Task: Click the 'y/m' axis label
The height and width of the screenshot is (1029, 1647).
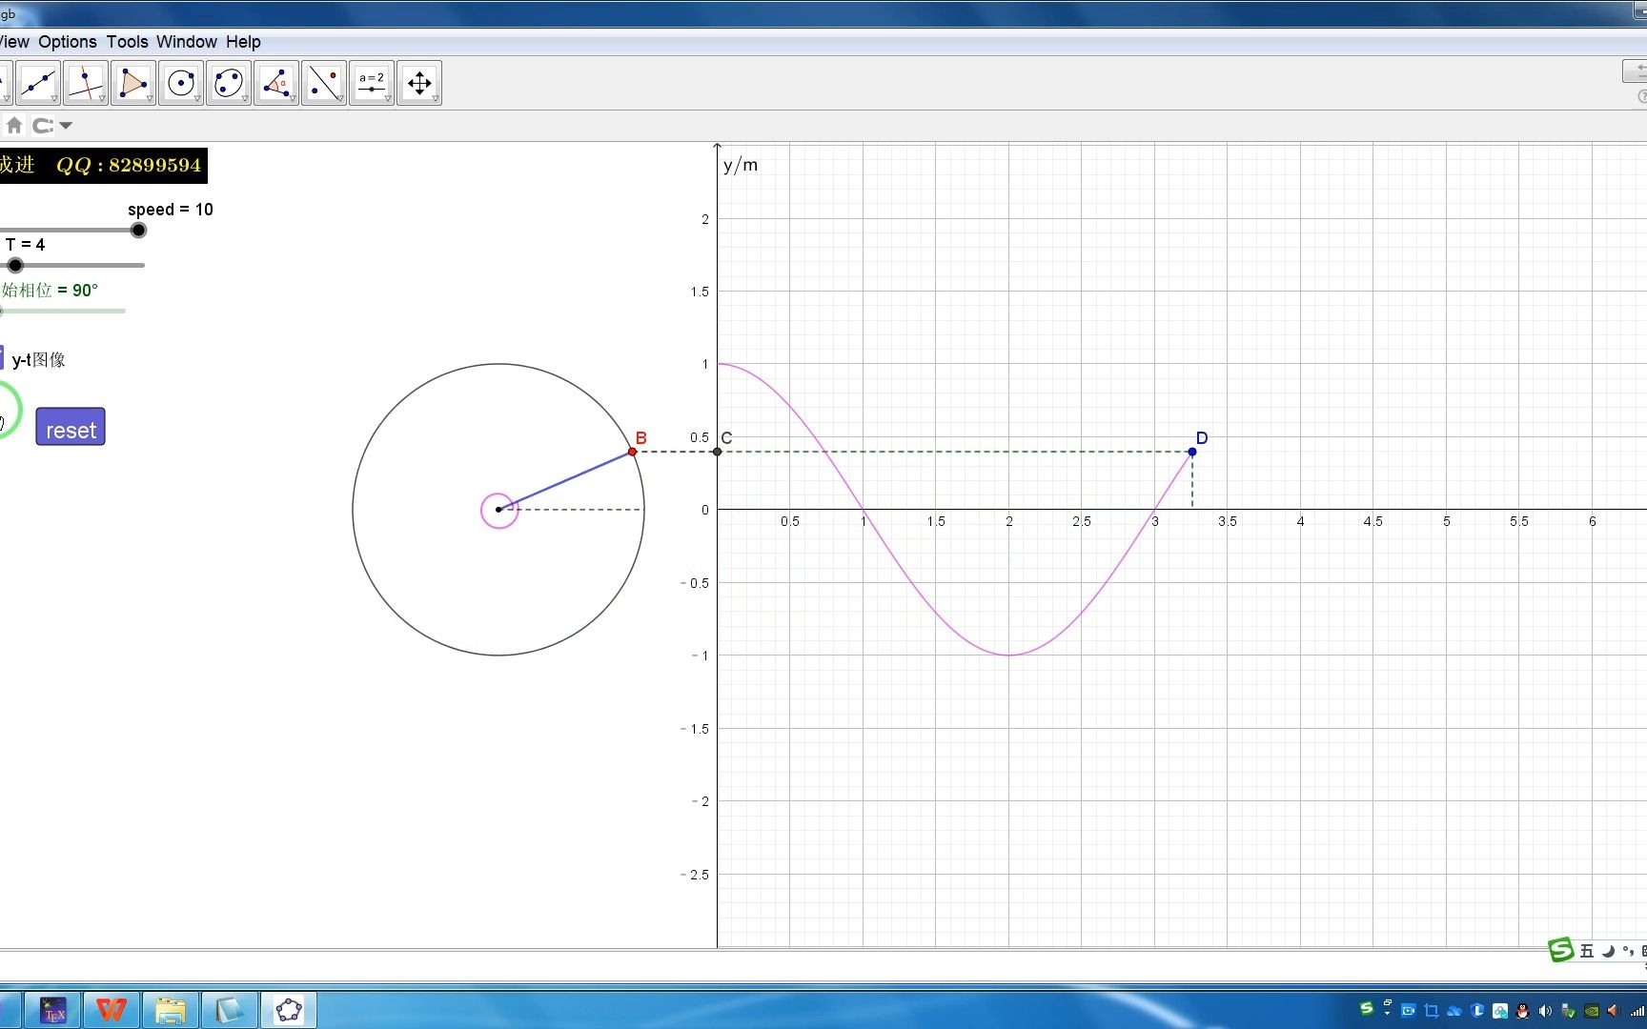Action: [741, 165]
